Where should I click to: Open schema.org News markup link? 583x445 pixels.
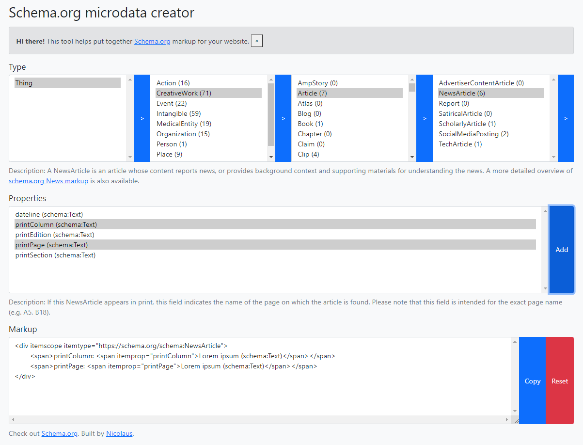(x=48, y=181)
